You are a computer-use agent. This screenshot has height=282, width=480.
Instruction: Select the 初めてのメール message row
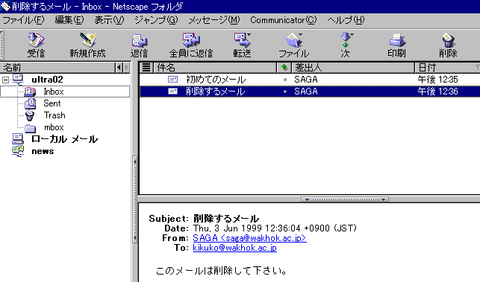click(x=310, y=80)
